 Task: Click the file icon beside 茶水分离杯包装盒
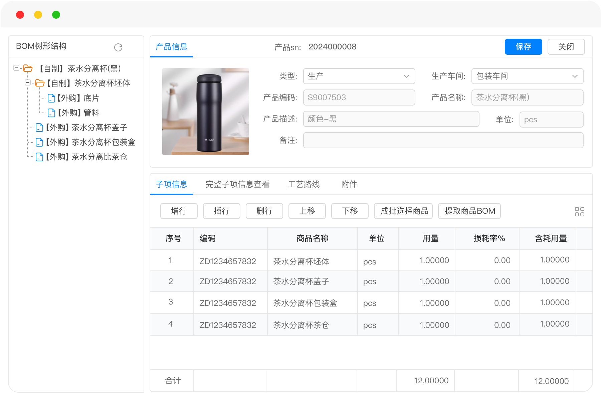39,142
